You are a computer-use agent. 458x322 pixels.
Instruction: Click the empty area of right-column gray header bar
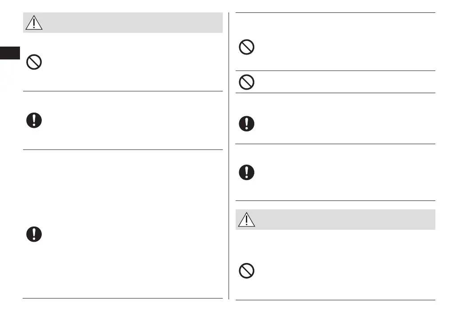342,220
